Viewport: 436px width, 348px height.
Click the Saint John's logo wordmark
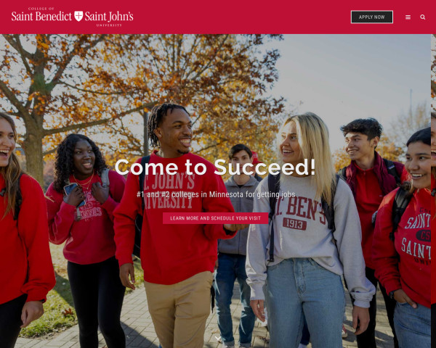[109, 17]
